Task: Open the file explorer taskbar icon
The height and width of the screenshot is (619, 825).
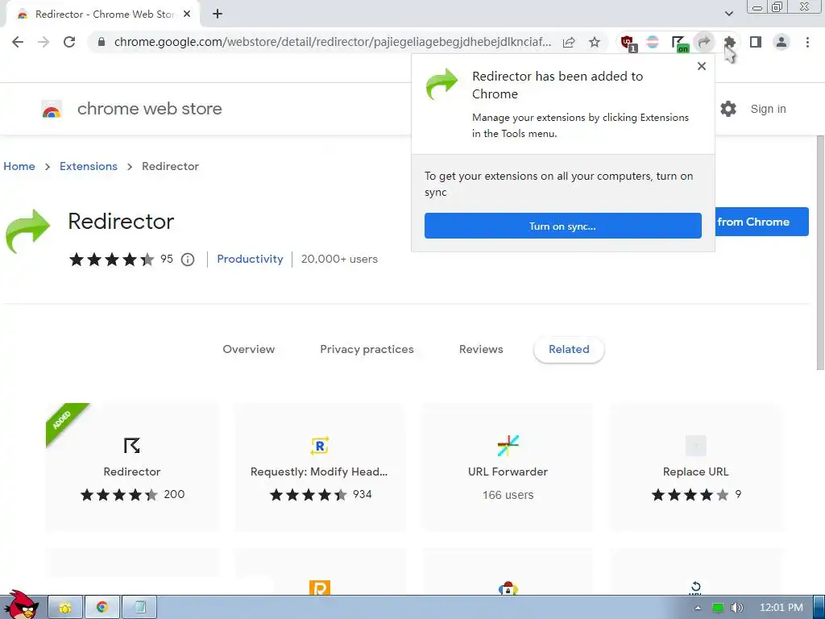Action: [x=65, y=608]
